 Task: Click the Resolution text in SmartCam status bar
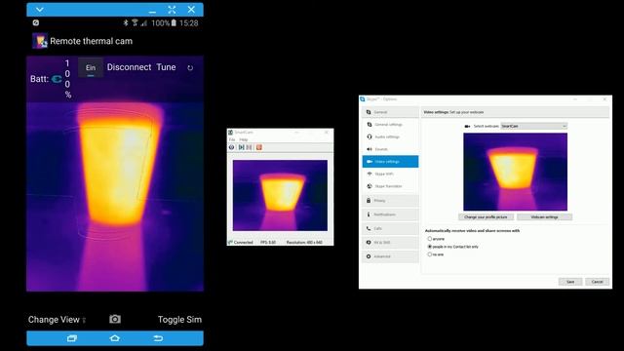[304, 242]
